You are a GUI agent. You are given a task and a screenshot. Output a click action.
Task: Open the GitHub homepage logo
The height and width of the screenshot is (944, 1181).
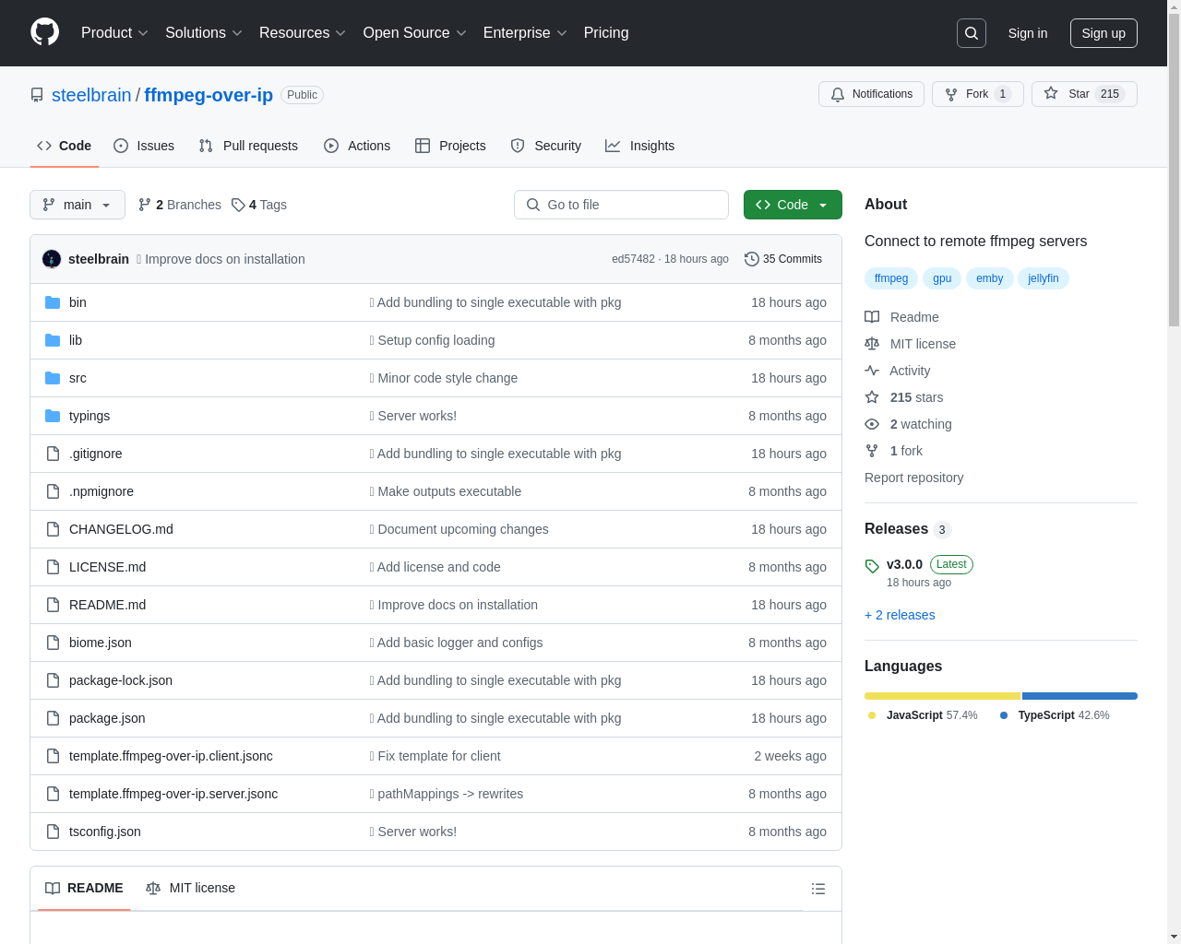pos(45,32)
